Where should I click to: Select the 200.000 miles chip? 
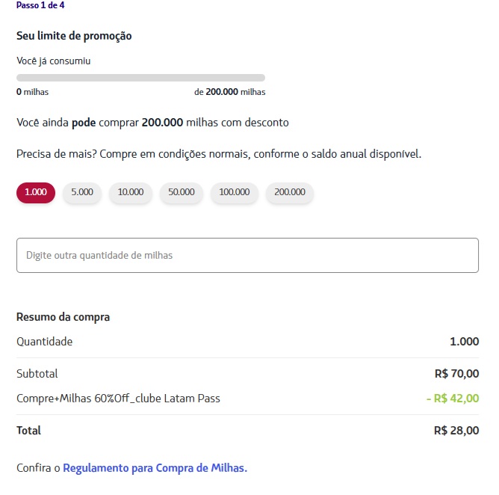(x=290, y=192)
